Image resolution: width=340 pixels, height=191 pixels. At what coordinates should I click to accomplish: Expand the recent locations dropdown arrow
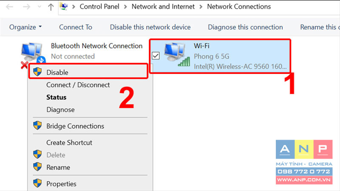(39, 7)
